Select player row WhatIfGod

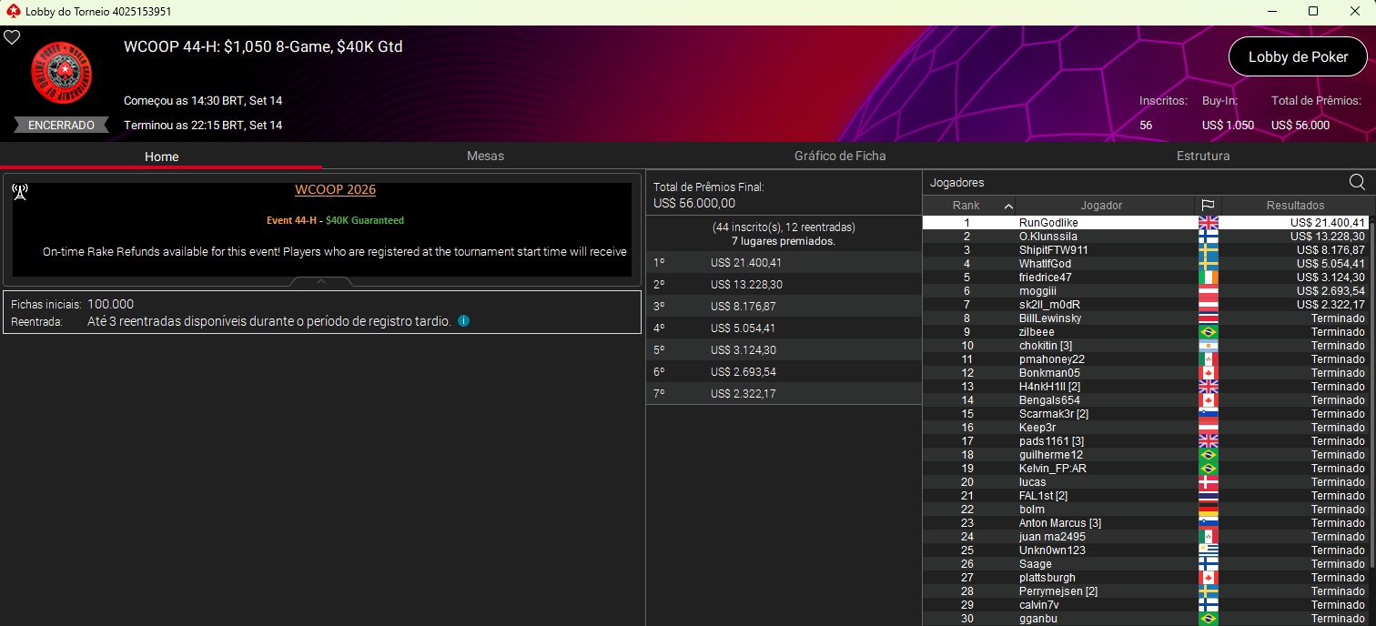1146,264
